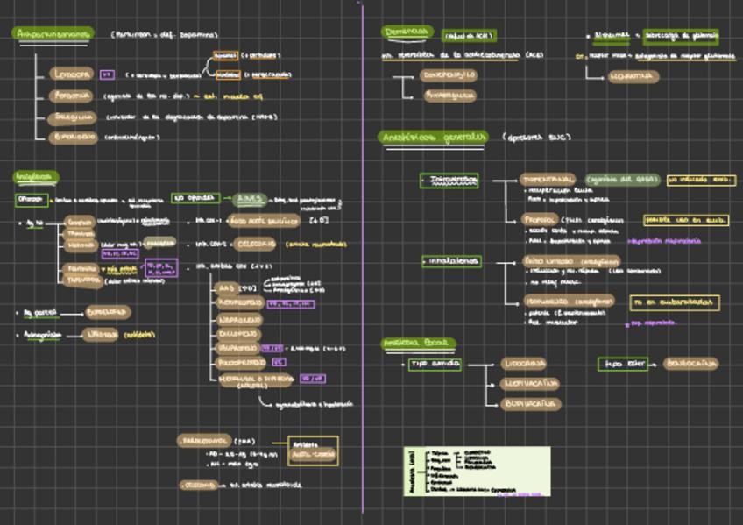Select the Paracetamol tan label
The height and width of the screenshot is (525, 743).
click(x=204, y=441)
